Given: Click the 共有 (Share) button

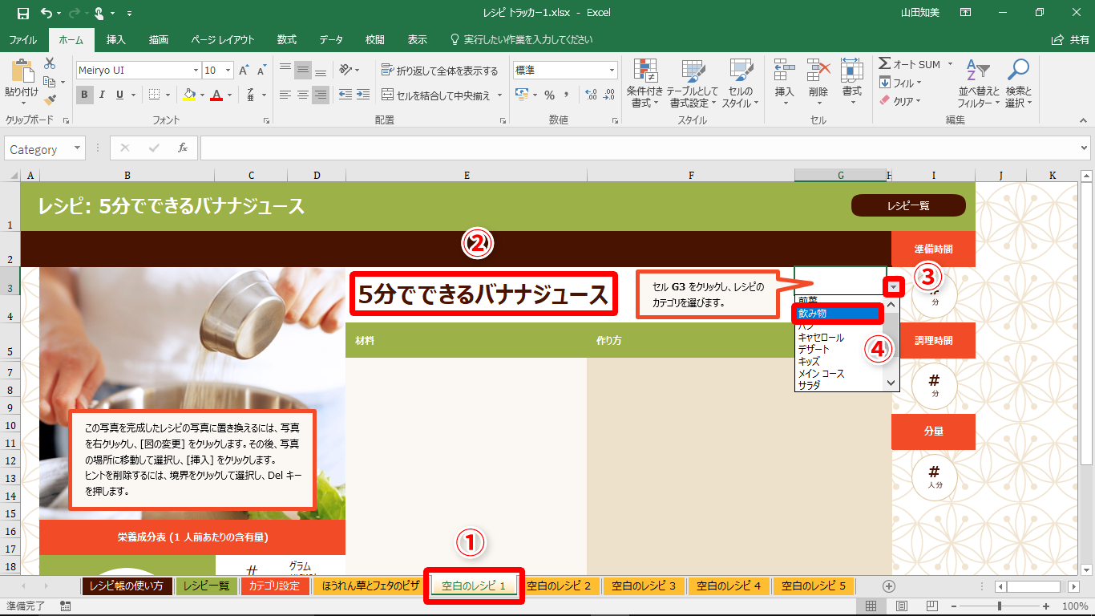Looking at the screenshot, I should click(x=1070, y=39).
